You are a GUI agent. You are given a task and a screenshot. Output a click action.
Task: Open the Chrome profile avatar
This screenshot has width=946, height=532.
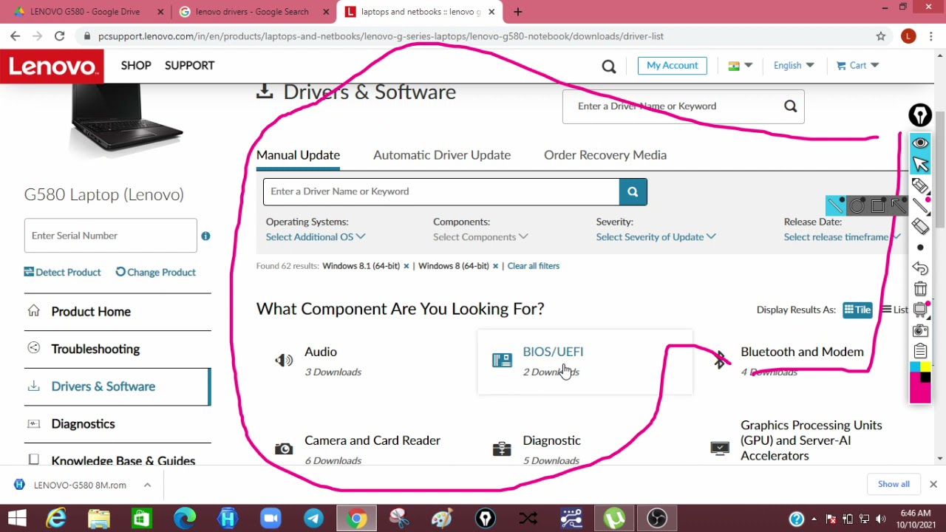(x=909, y=36)
